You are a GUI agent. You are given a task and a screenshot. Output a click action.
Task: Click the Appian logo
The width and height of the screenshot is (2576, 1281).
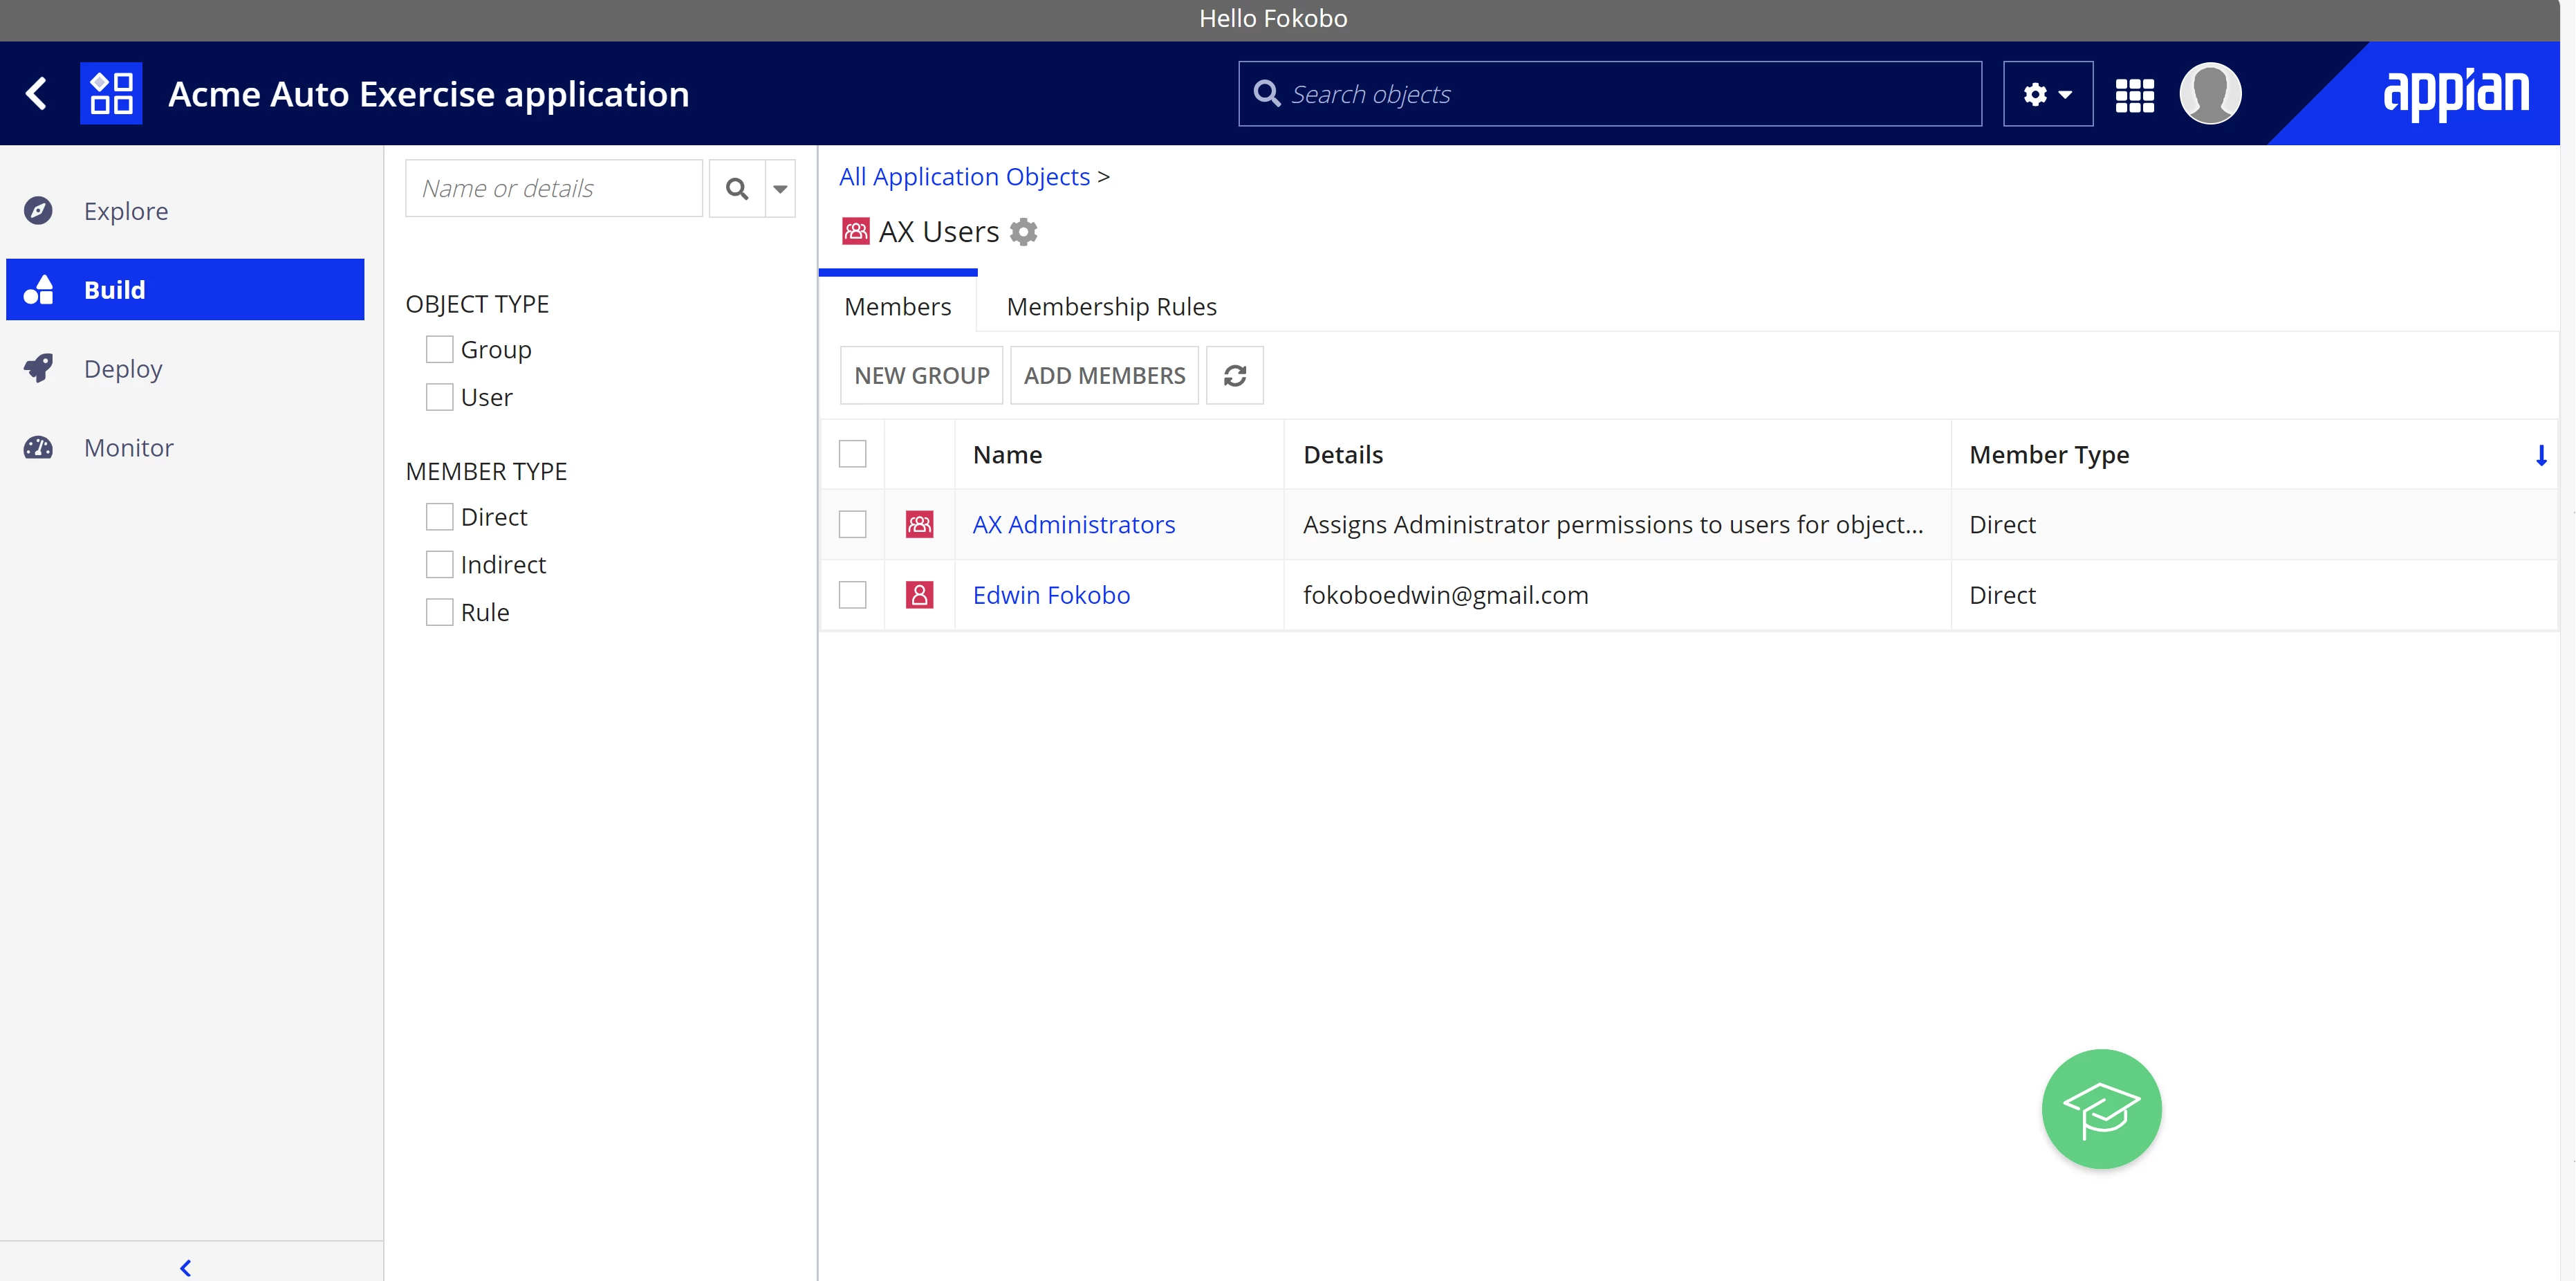click(x=2456, y=94)
